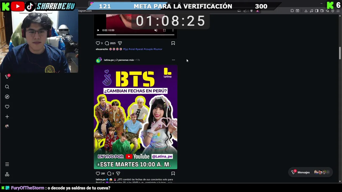Open the browser wallet icon
The height and width of the screenshot is (192, 342).
point(322,11)
